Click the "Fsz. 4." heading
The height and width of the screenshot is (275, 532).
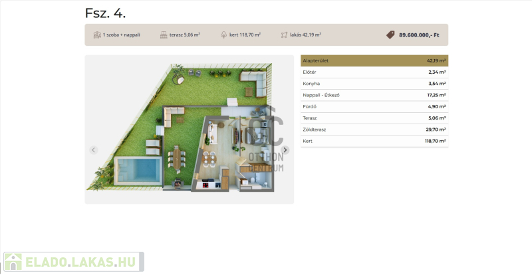[x=105, y=13]
